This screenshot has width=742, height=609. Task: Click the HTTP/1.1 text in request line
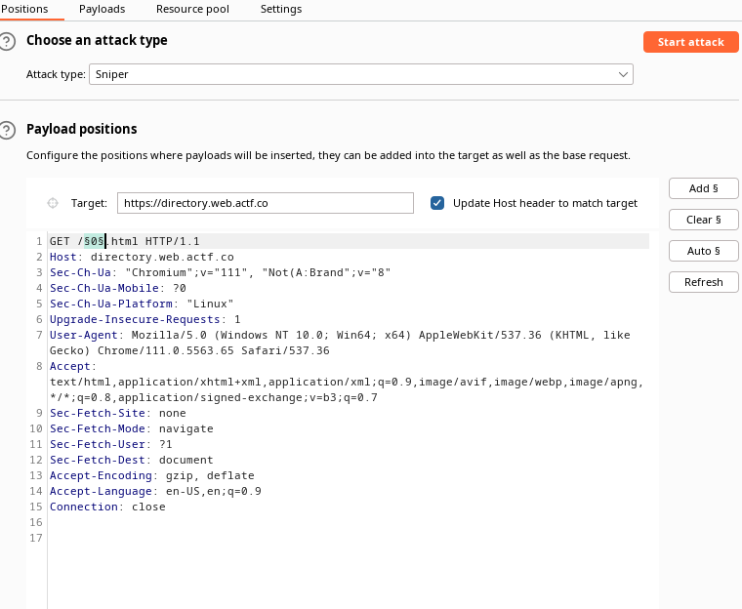coord(172,241)
